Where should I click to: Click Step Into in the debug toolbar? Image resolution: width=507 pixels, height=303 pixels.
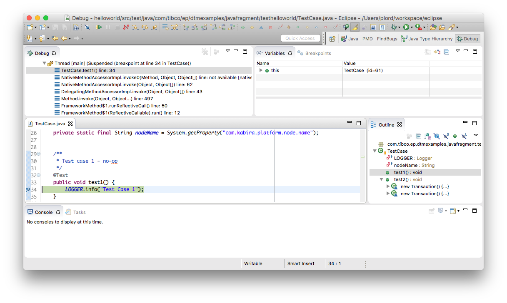click(135, 27)
